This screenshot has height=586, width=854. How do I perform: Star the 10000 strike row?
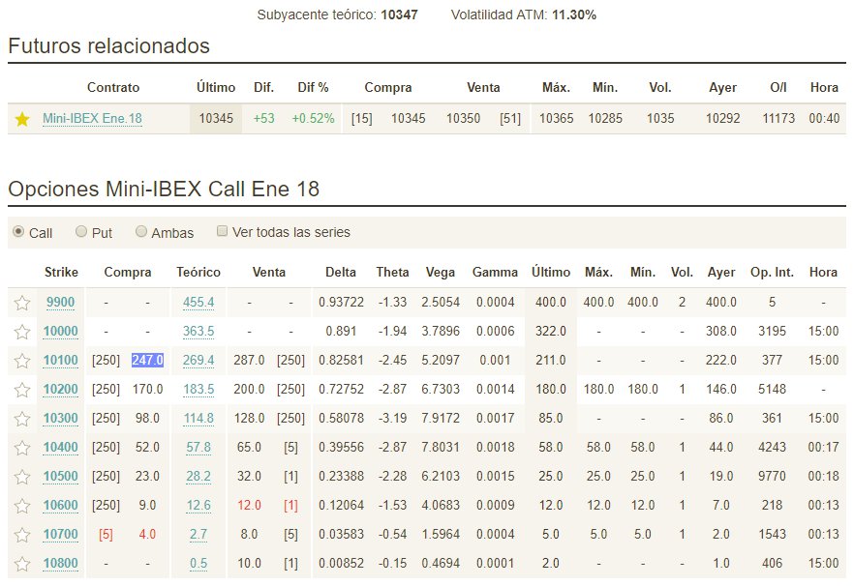[x=21, y=332]
